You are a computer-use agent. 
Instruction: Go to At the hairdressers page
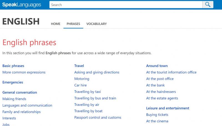(x=161, y=92)
